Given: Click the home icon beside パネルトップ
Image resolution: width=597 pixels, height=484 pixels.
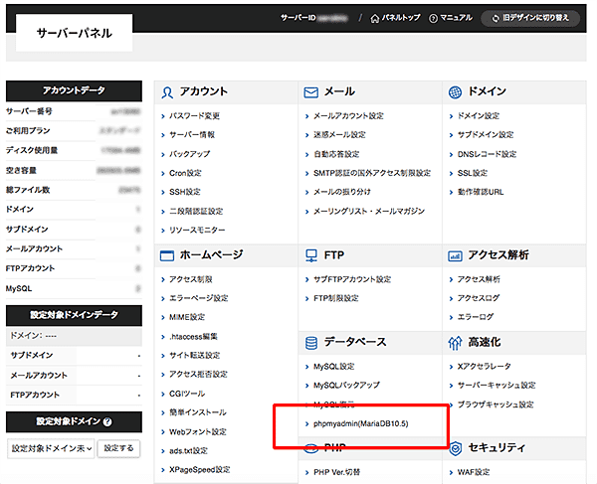Looking at the screenshot, I should [x=375, y=18].
